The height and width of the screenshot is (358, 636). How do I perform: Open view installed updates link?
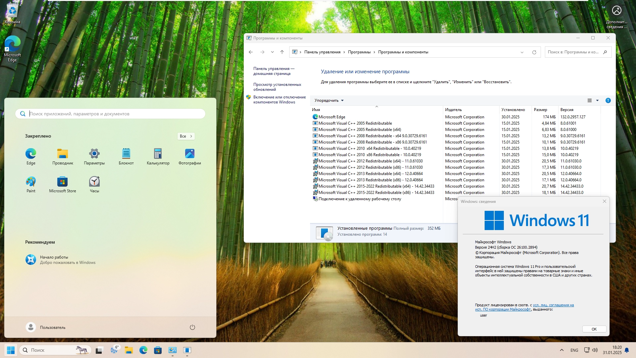tap(277, 87)
